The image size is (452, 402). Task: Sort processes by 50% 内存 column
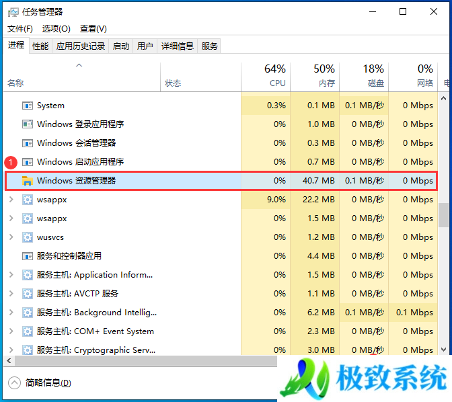[315, 77]
